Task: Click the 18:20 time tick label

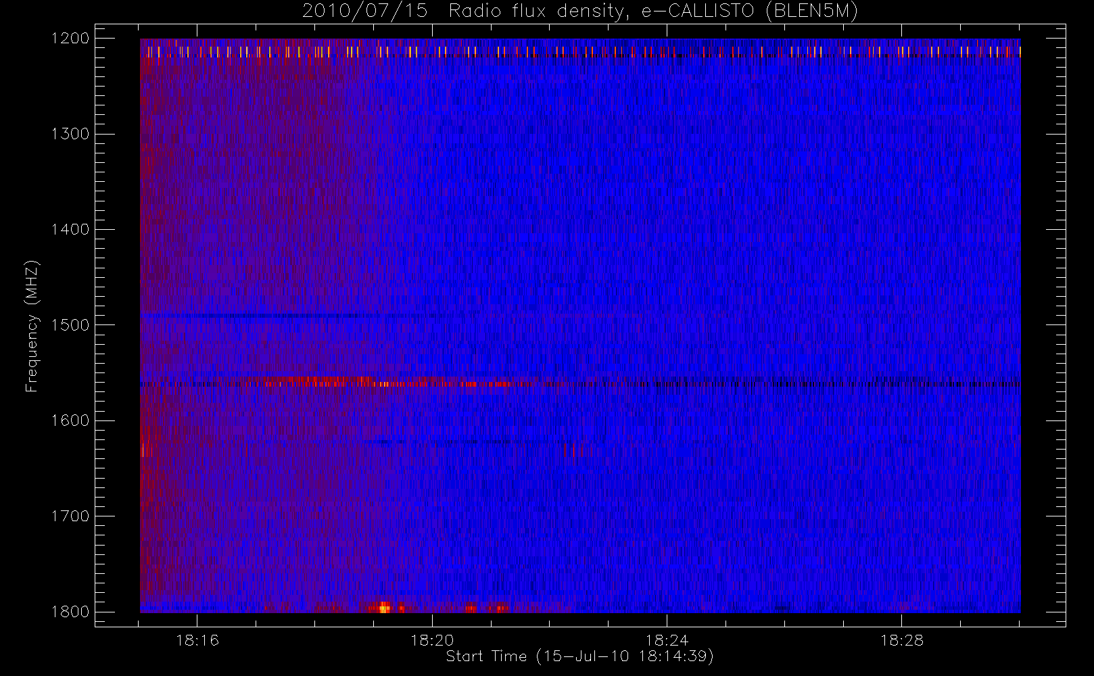Action: 432,640
